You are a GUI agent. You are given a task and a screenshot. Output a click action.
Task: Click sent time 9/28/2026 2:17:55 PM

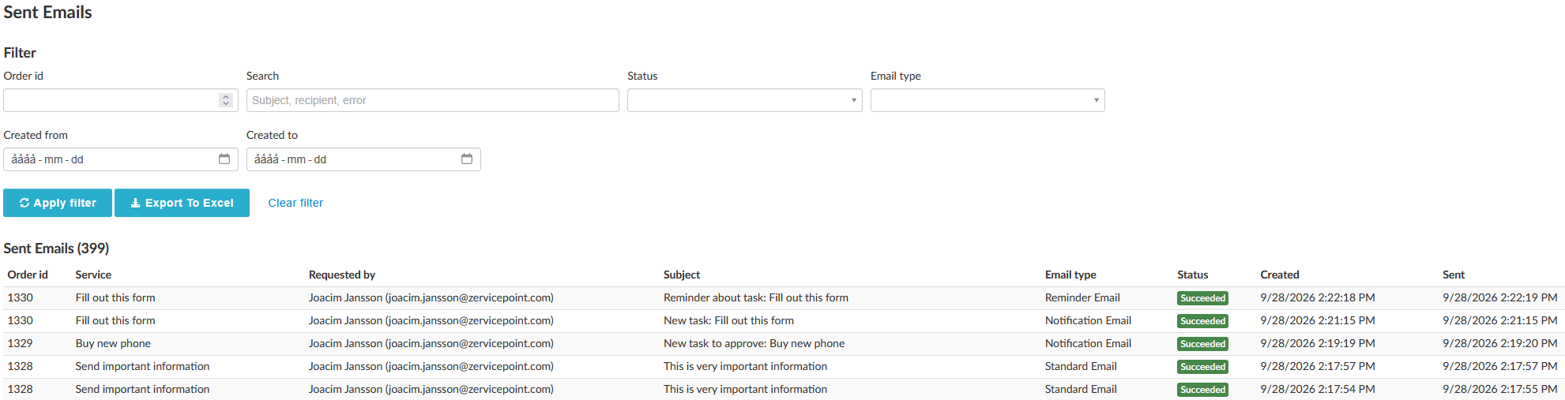click(x=1500, y=389)
